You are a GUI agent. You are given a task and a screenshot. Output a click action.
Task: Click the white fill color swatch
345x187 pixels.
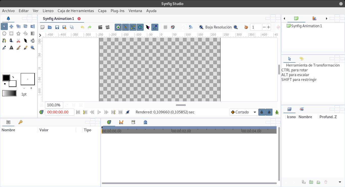click(x=13, y=84)
